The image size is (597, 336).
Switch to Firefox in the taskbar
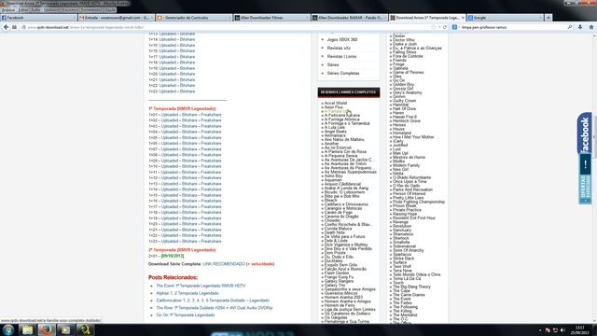(47, 329)
